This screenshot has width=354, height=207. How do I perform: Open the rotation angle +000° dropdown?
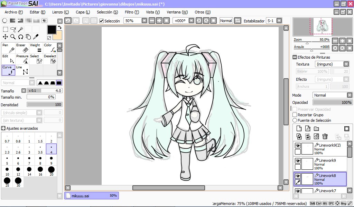tap(191, 21)
